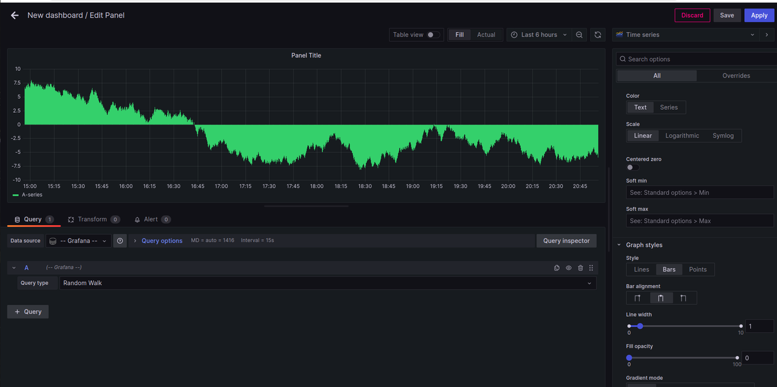
Task: Set Color option to Series
Action: tap(669, 107)
